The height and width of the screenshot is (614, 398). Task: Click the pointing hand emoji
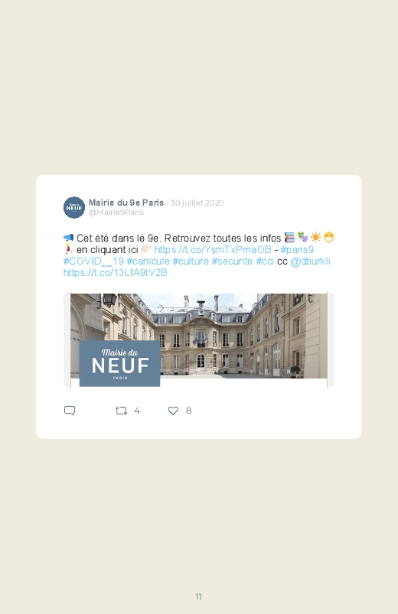coord(146,249)
